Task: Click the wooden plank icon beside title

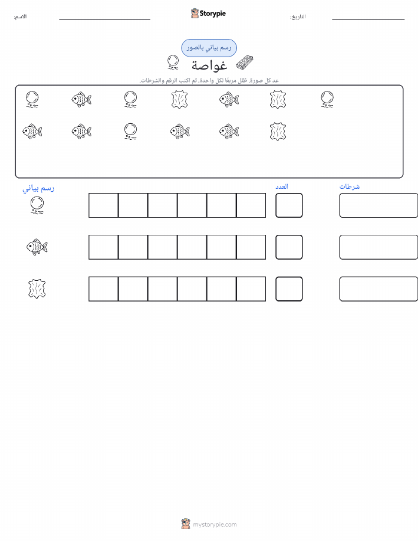Action: (x=245, y=63)
